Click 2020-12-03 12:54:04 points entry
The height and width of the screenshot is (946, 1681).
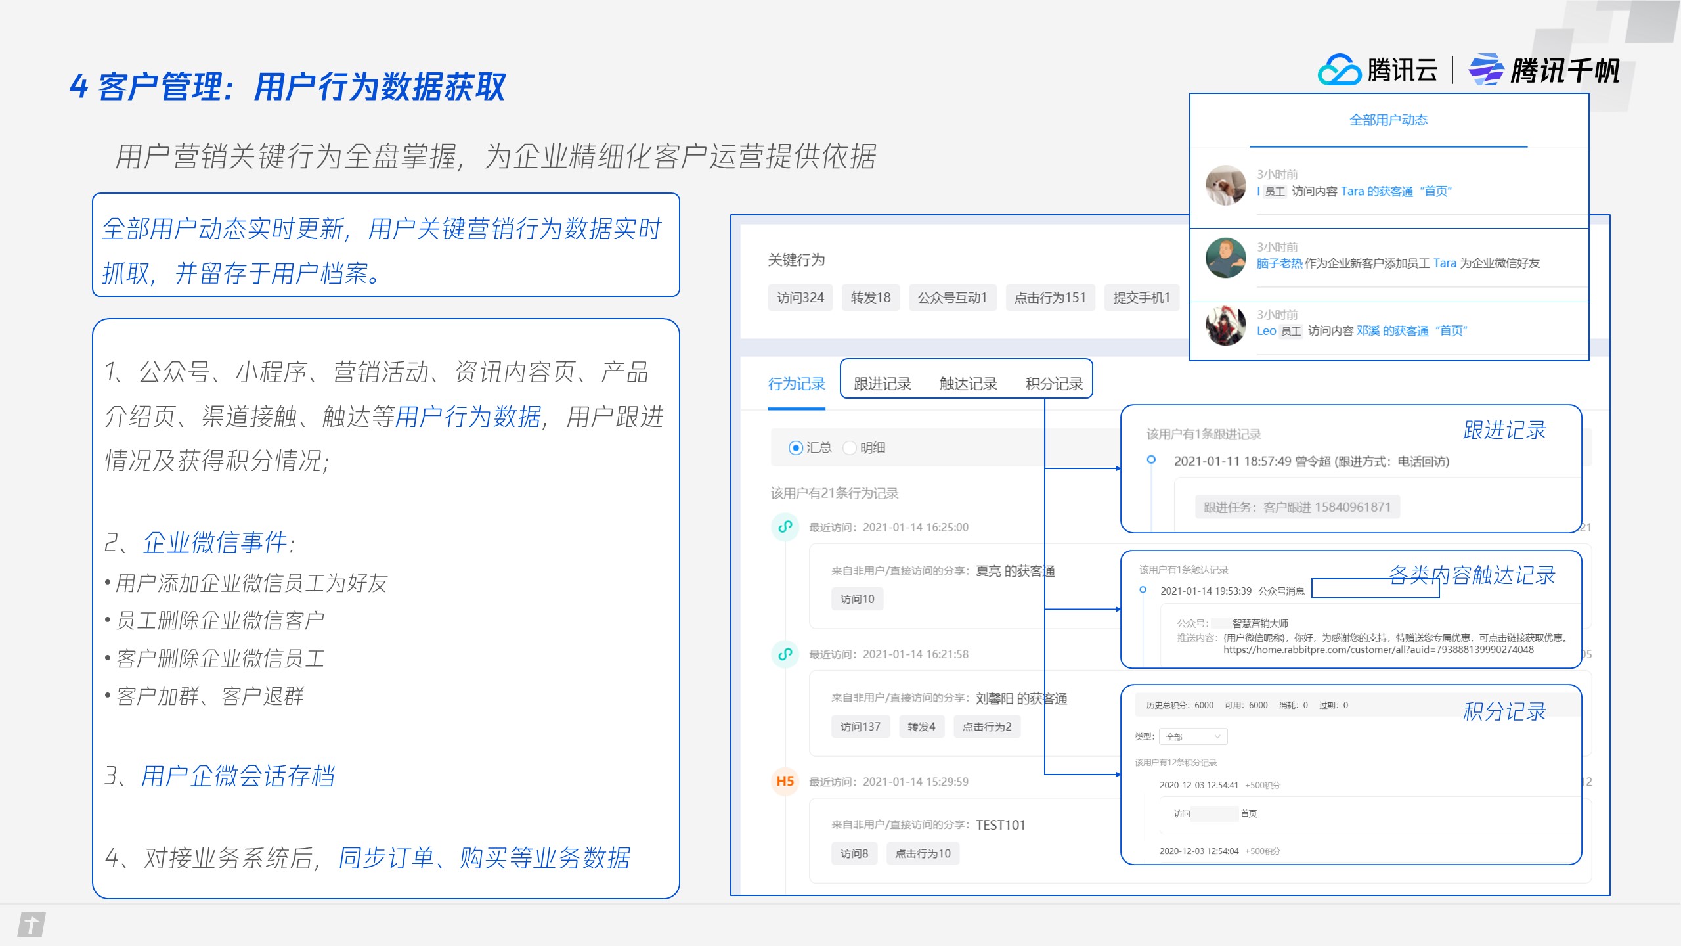1219,851
